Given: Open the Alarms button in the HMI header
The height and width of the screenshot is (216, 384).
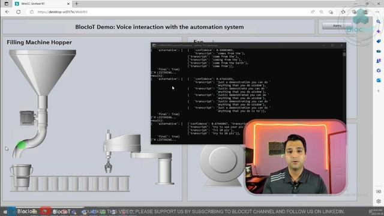Looking at the screenshot, I should click(337, 26).
